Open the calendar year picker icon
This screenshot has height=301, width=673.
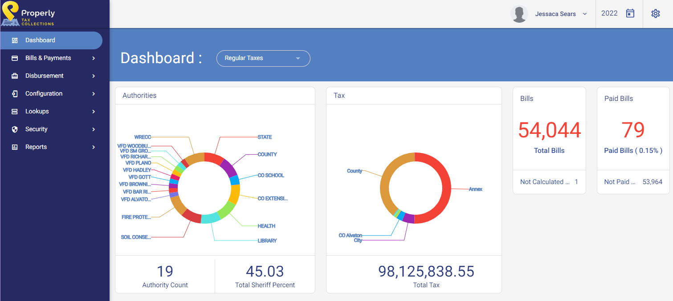click(630, 13)
